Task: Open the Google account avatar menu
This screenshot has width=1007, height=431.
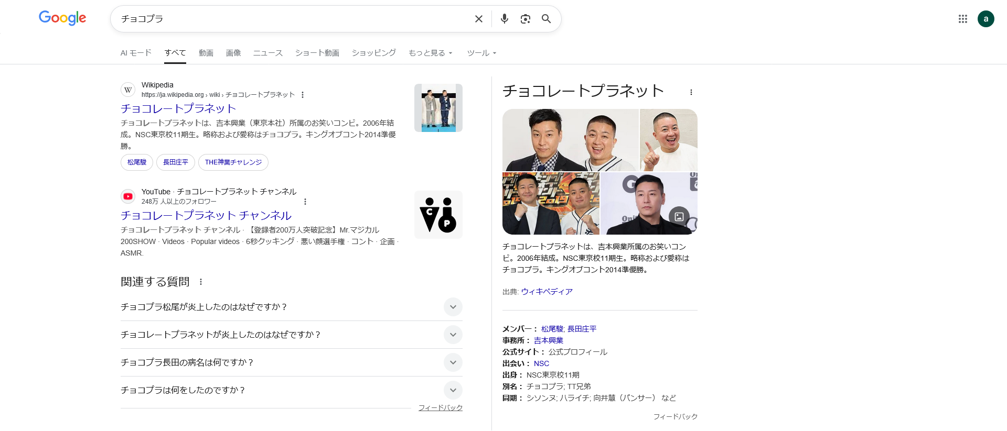Action: 985,19
